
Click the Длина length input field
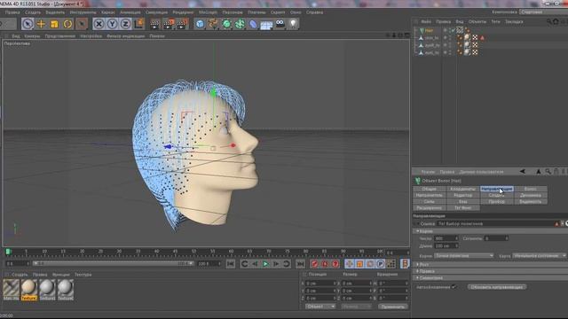[446, 246]
